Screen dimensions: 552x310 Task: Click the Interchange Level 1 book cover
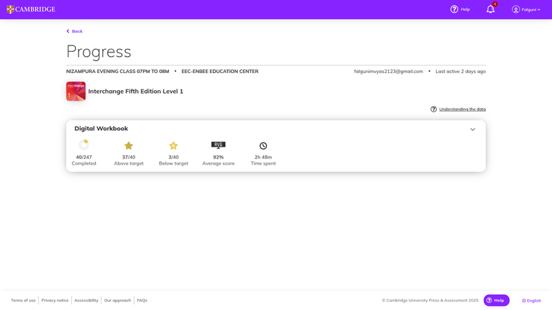point(76,92)
